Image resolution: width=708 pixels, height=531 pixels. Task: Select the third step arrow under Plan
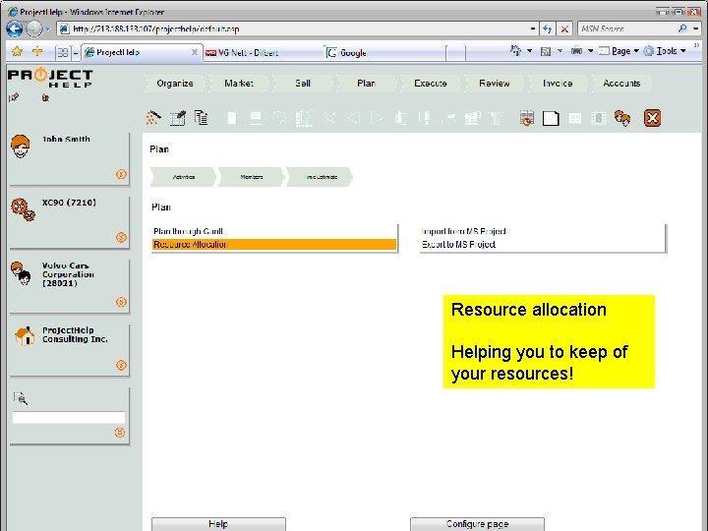pyautogui.click(x=320, y=177)
